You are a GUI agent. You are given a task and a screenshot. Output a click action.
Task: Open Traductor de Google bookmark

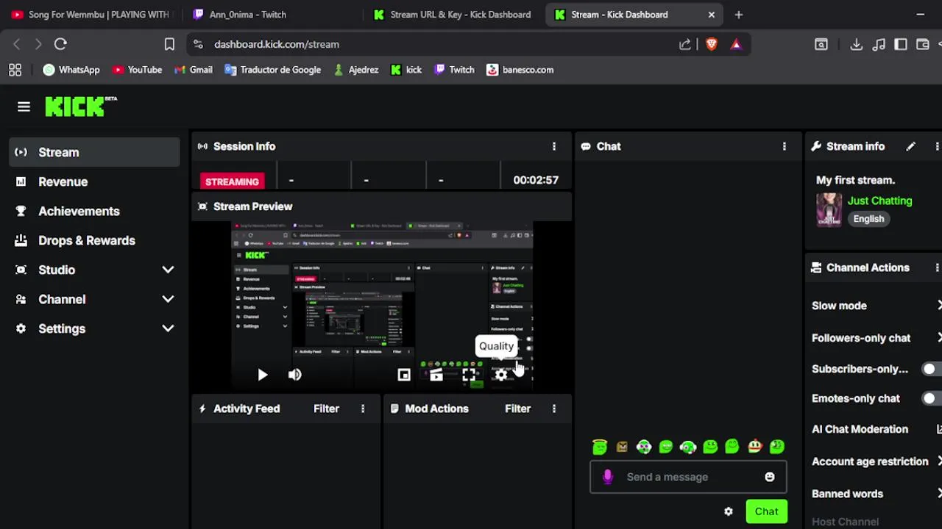point(272,70)
